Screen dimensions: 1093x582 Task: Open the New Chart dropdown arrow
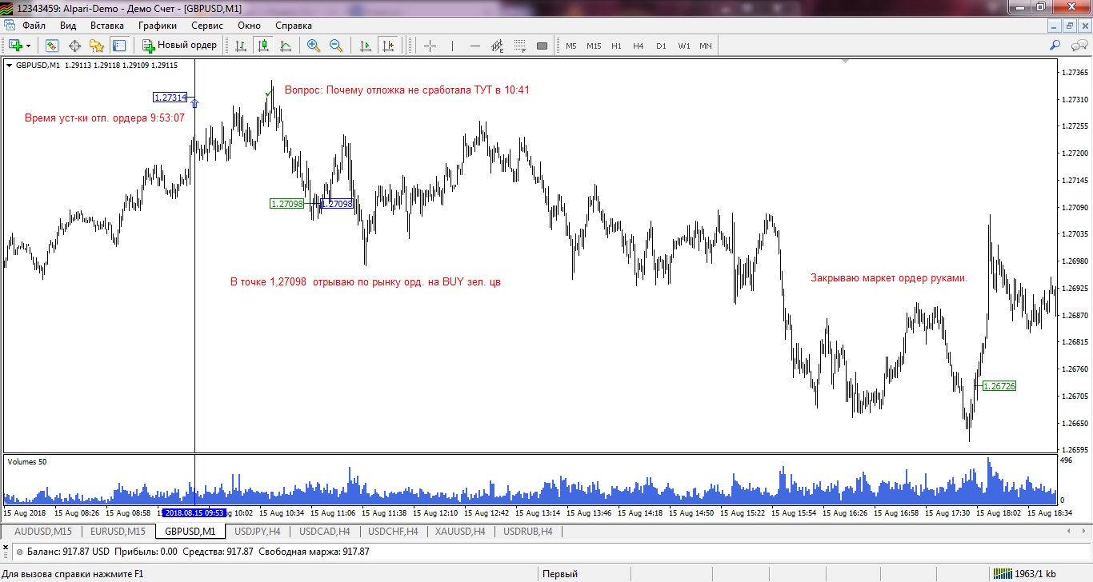coord(29,46)
